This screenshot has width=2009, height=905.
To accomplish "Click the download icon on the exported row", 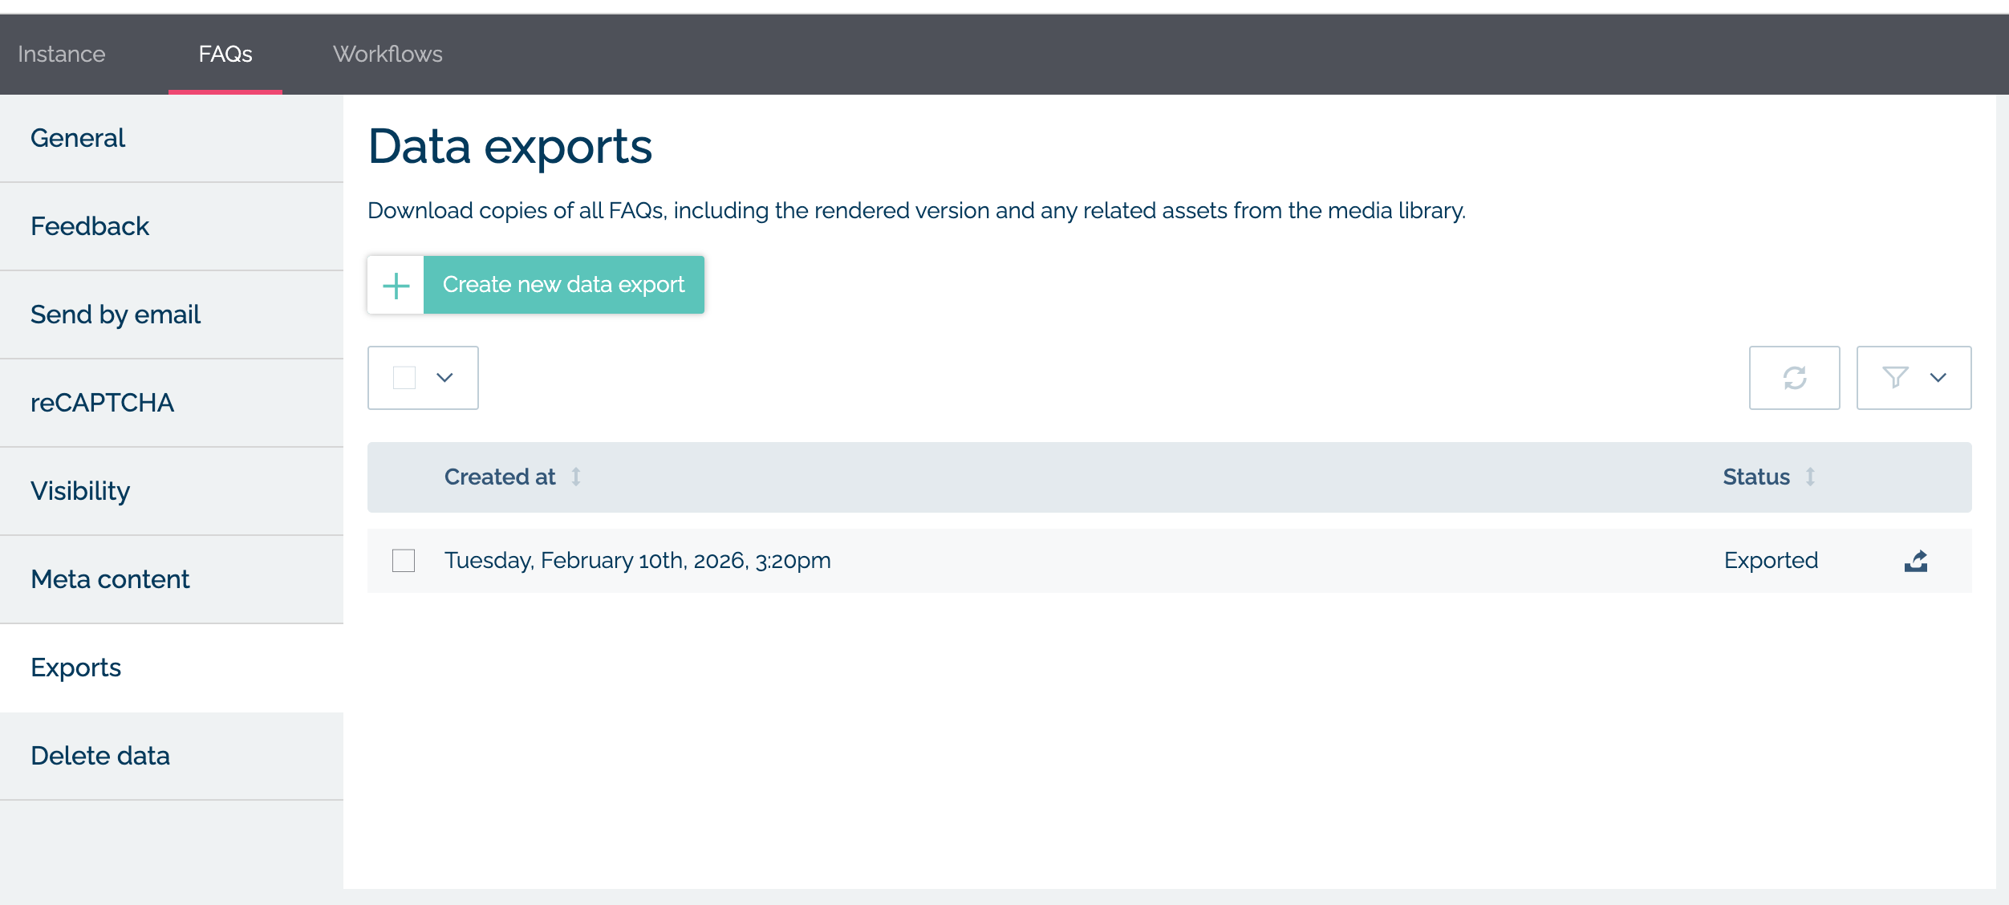I will (1915, 561).
